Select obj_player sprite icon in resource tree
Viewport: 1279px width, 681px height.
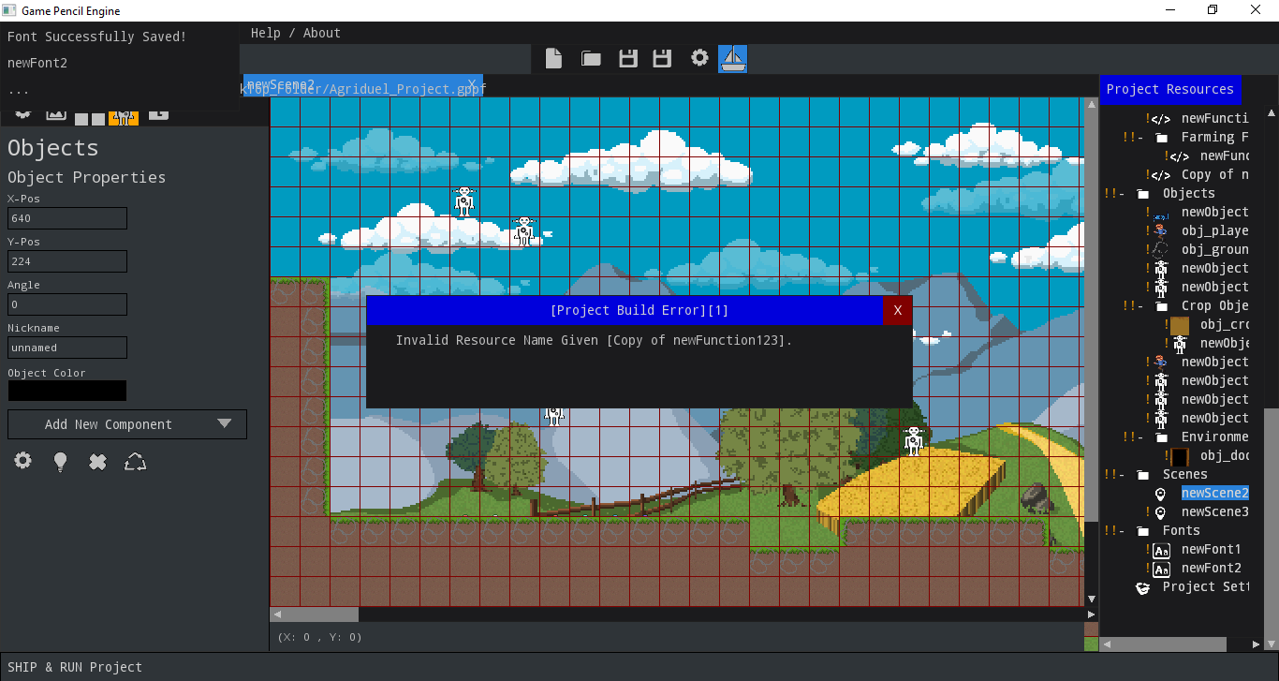coord(1161,230)
